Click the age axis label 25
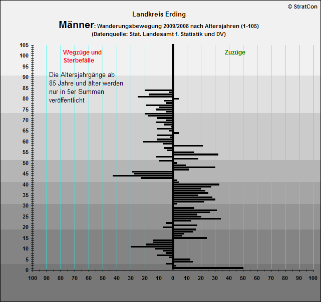This screenshot has width=321, height=302. [26, 216]
